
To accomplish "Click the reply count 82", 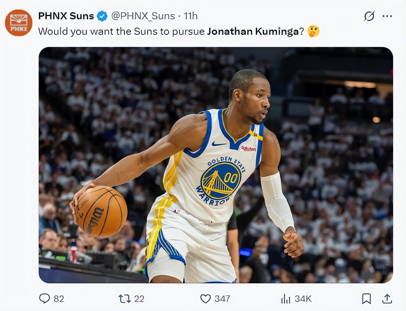I will 59,299.
